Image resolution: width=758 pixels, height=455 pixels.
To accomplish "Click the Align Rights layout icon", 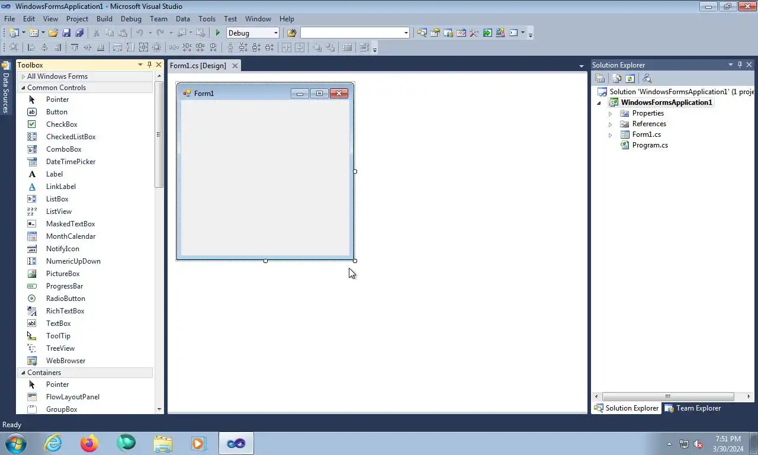I will tap(57, 47).
